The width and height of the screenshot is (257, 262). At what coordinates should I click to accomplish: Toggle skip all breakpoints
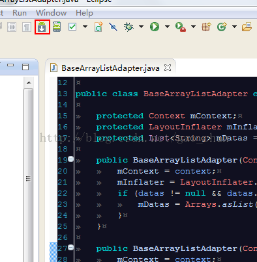coord(113,27)
